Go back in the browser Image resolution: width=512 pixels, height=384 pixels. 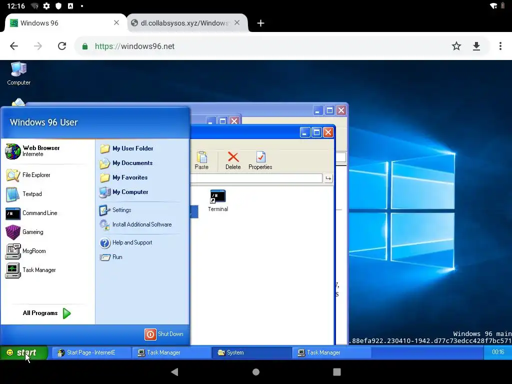point(13,46)
